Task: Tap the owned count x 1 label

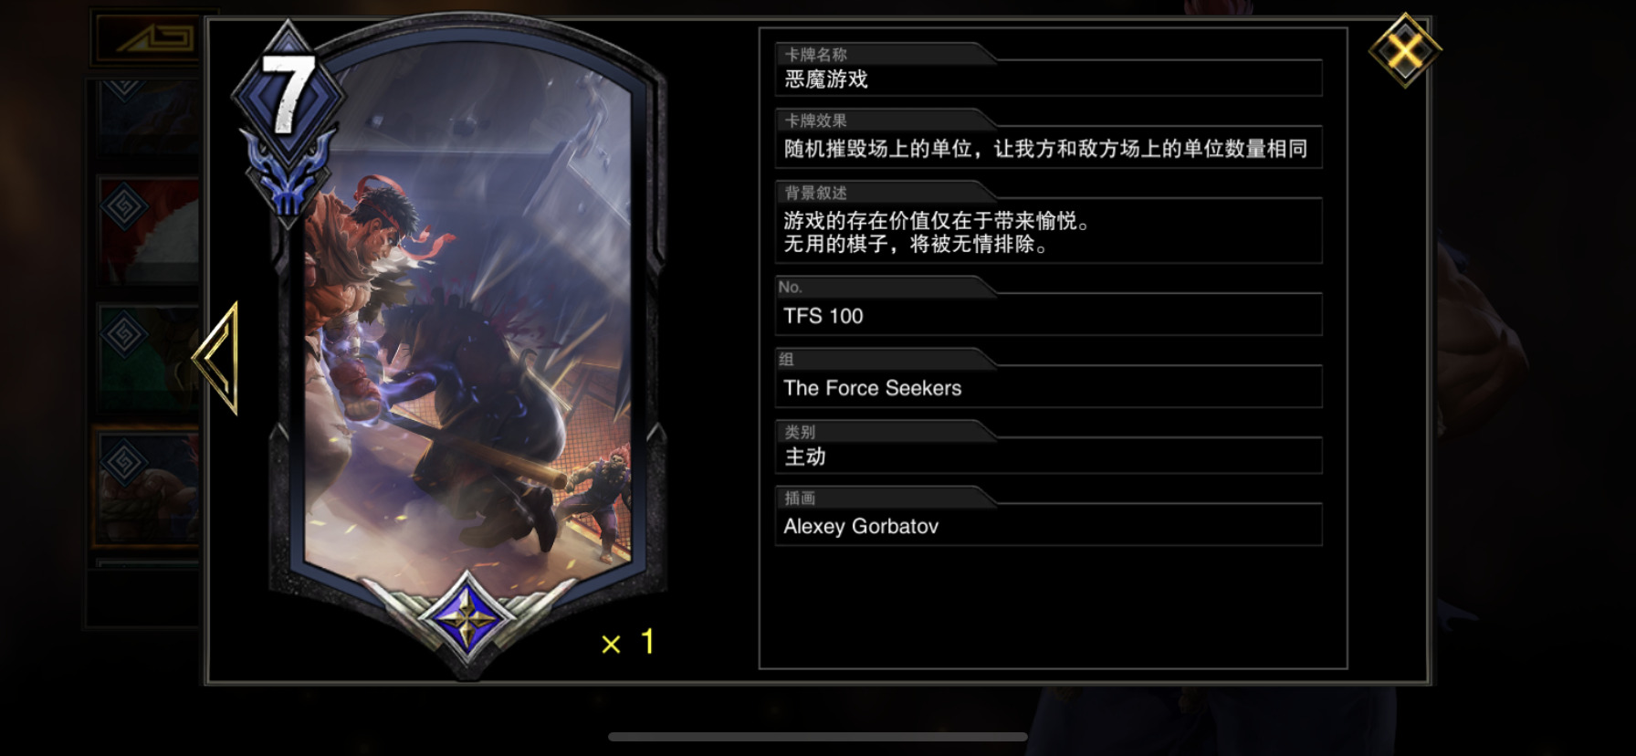Action: pyautogui.click(x=629, y=642)
